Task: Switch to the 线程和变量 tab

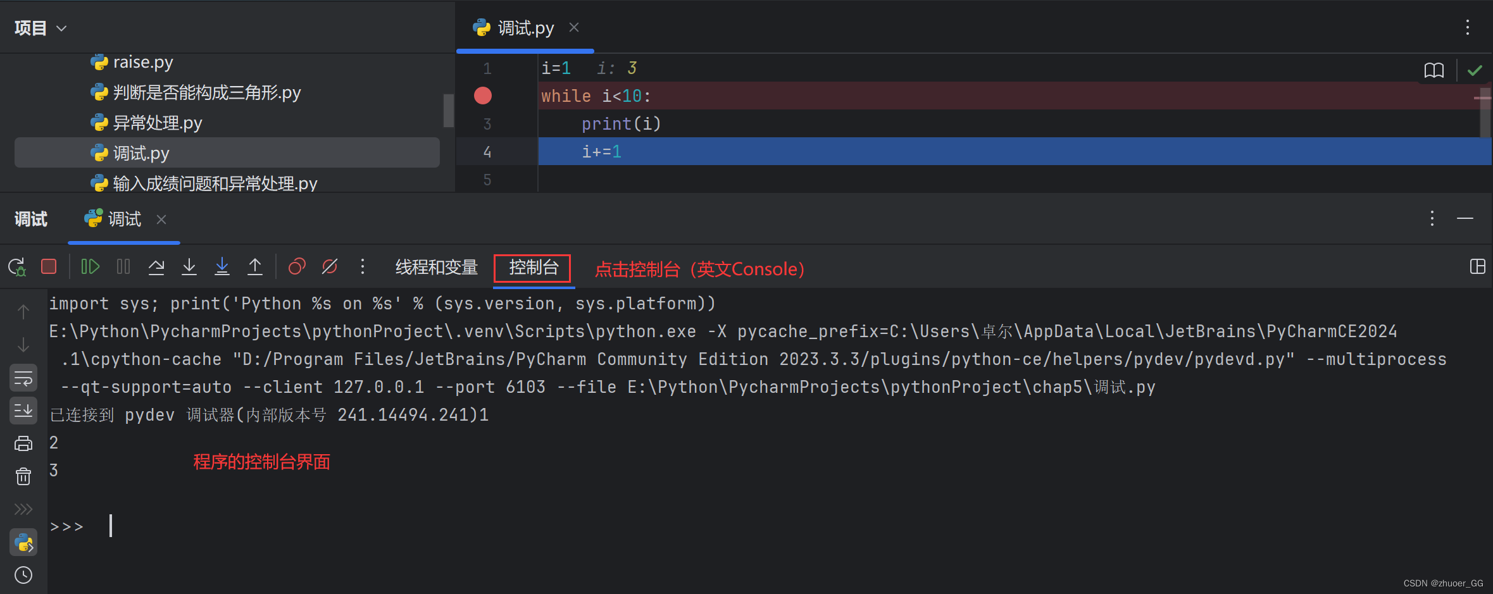Action: [435, 267]
